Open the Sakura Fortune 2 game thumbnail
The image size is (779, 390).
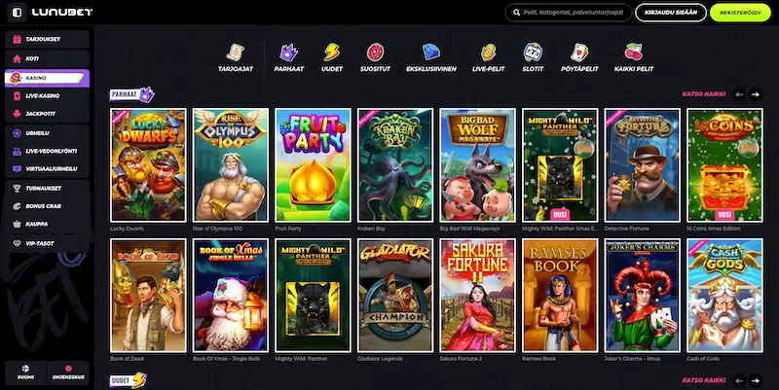478,296
